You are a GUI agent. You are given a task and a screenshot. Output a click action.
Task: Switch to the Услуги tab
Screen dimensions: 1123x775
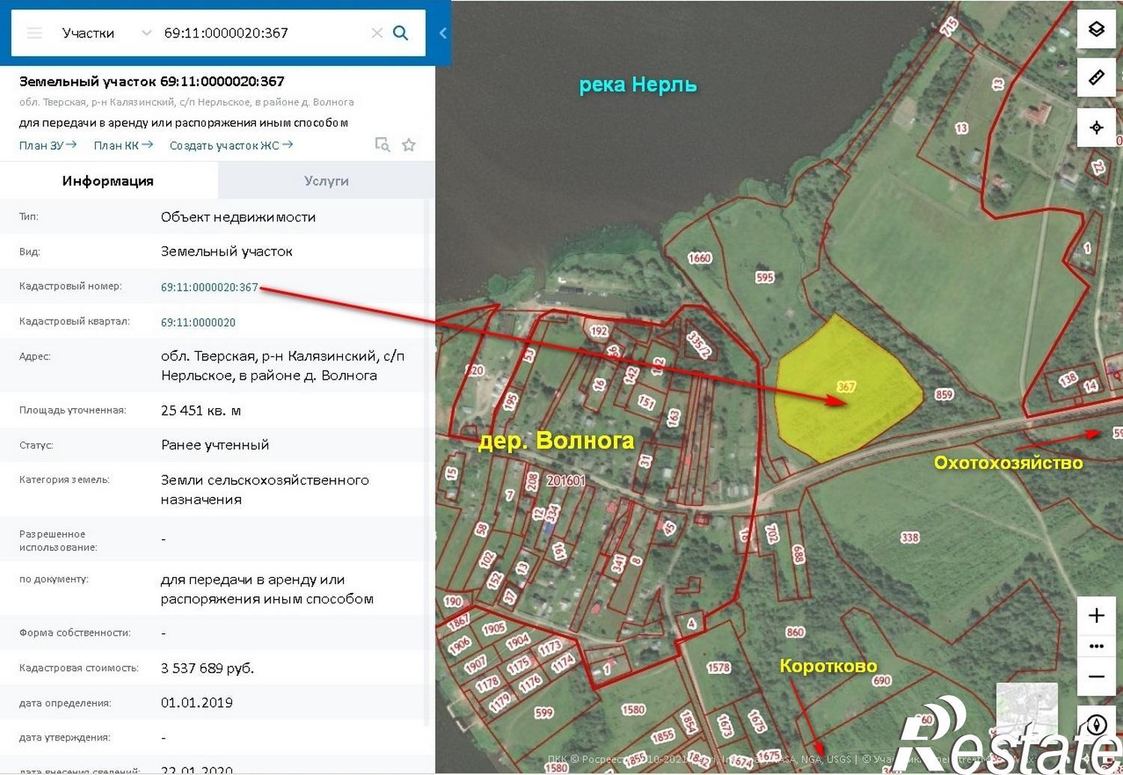tap(326, 180)
